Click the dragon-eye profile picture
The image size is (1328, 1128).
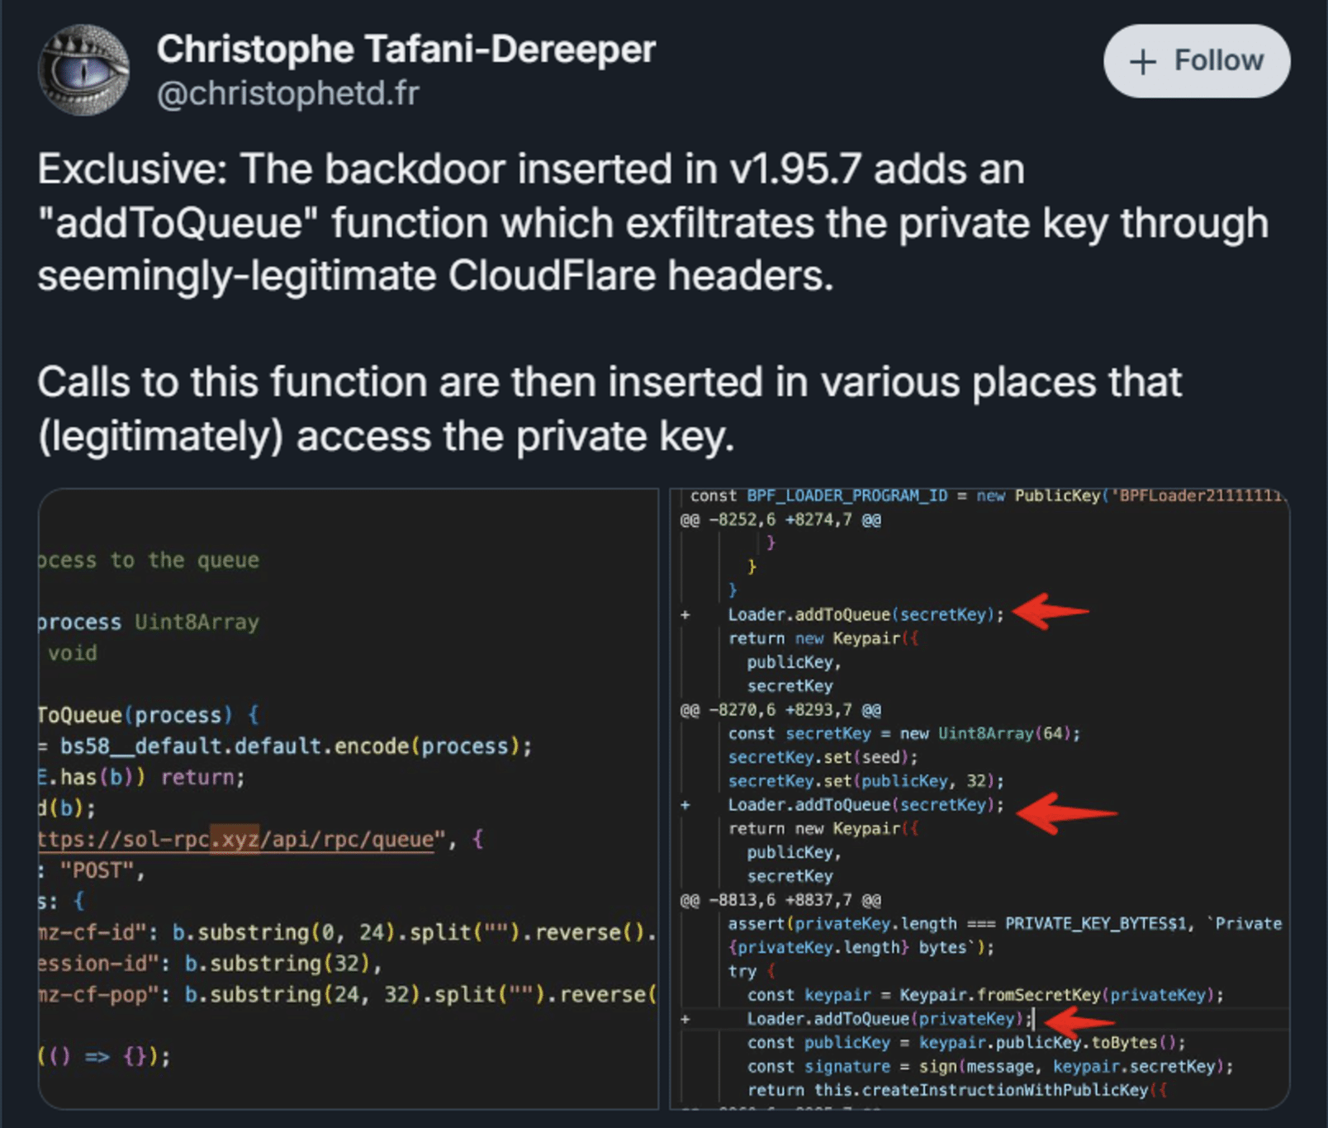[x=83, y=70]
